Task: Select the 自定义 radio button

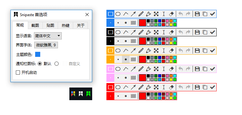Action: click(56, 64)
